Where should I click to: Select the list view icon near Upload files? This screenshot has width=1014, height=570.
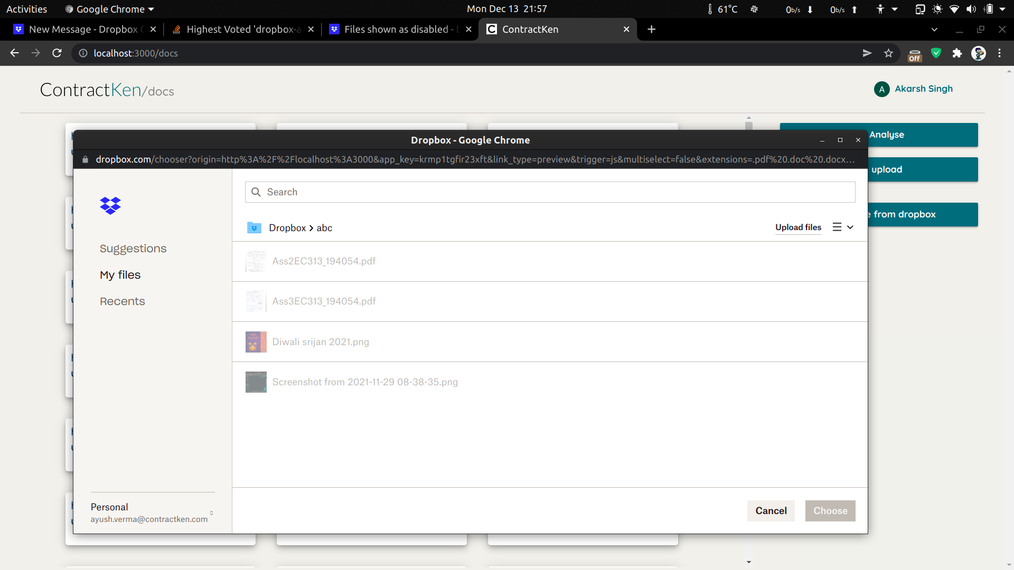[838, 227]
